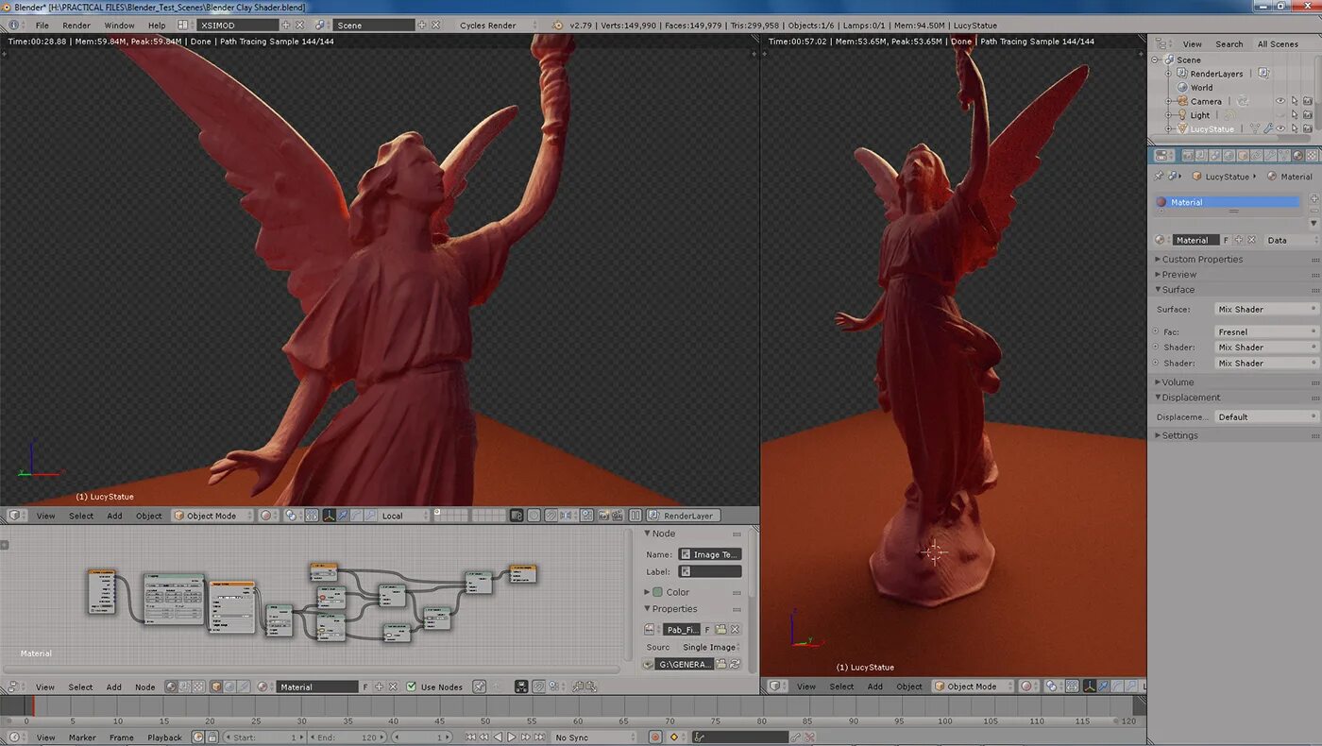1322x746 pixels.
Task: Open the File menu
Action: coord(42,25)
